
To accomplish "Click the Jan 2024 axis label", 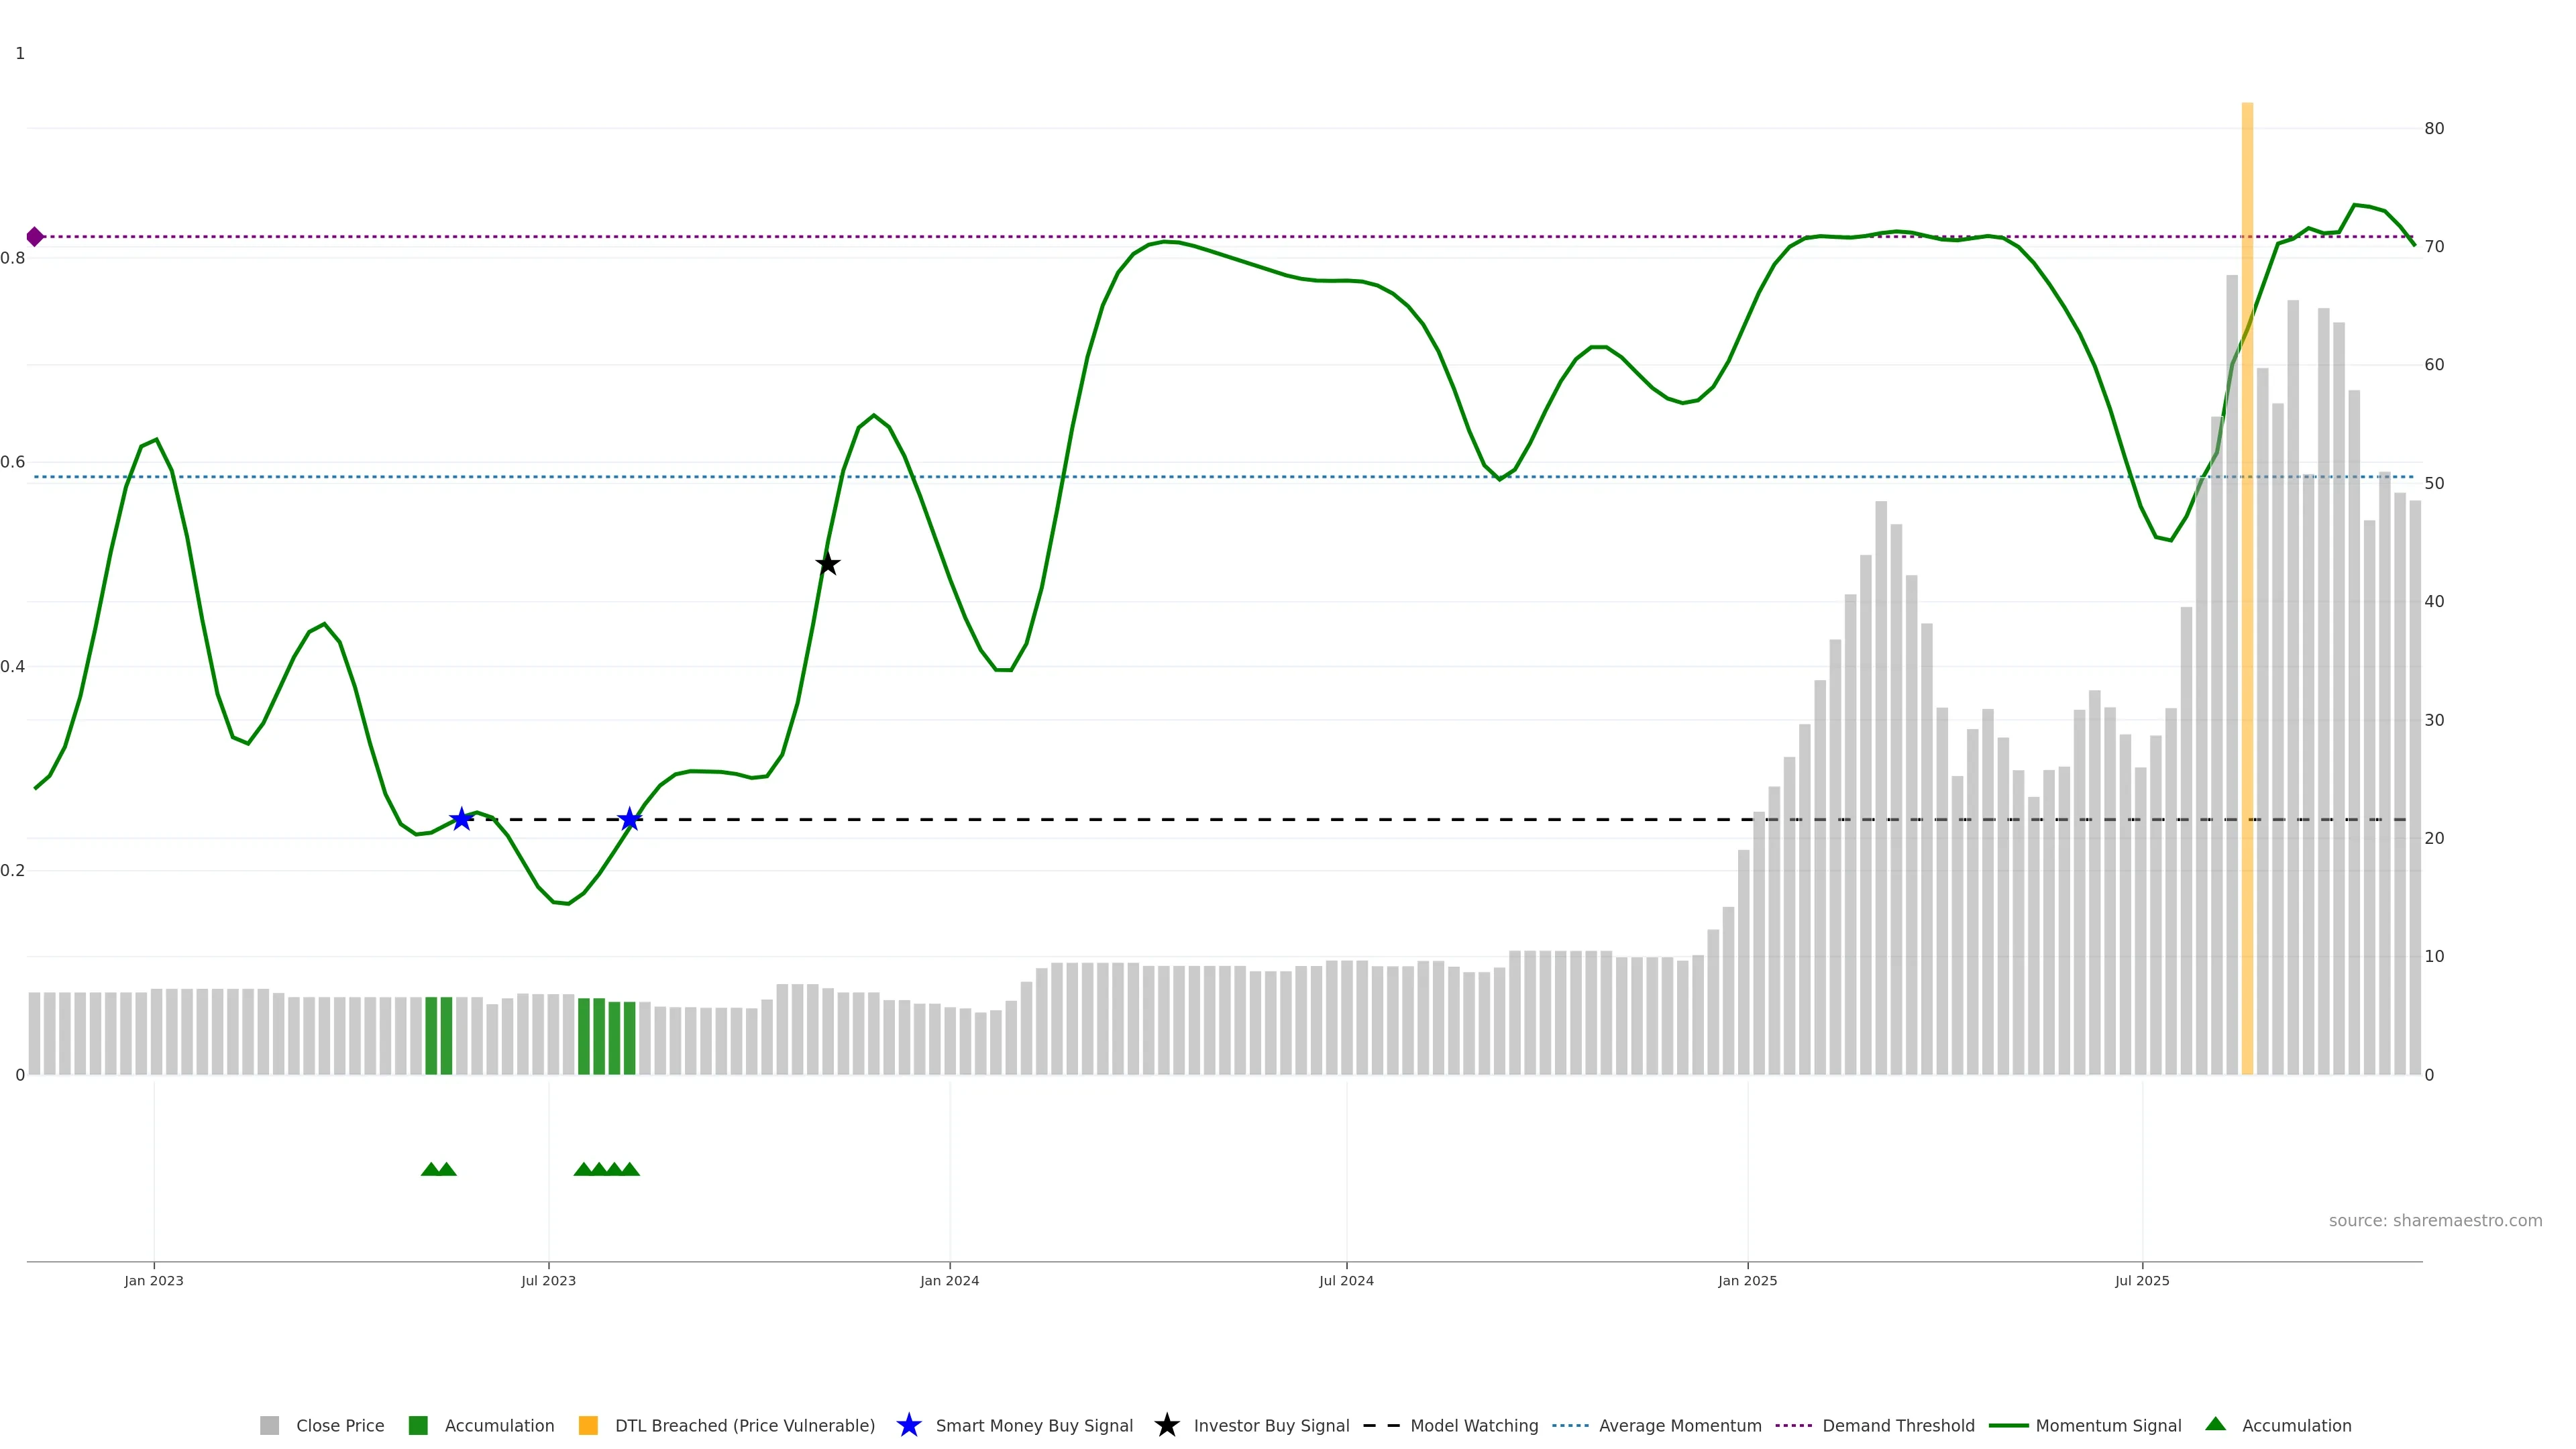I will (949, 1280).
